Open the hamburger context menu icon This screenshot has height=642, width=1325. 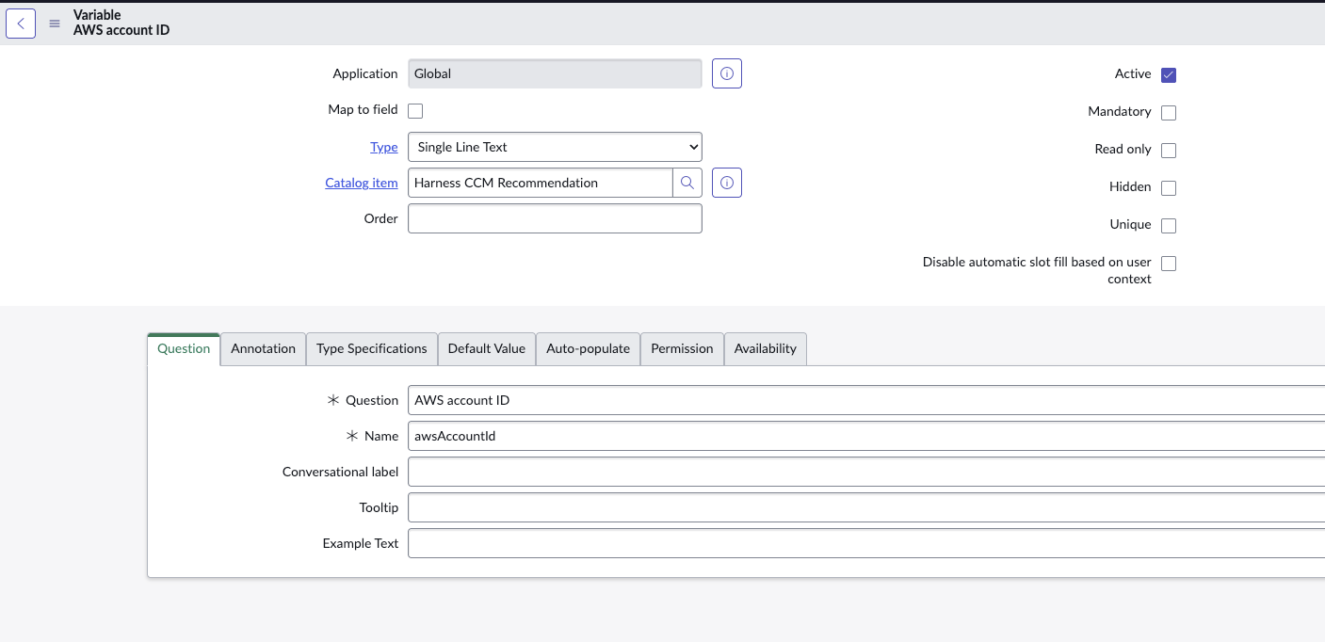[x=55, y=24]
